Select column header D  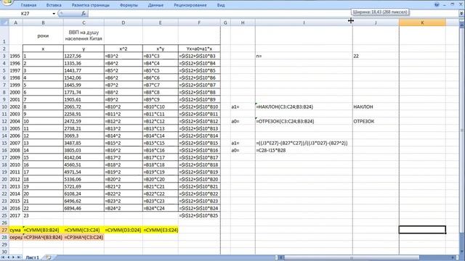[x=124, y=22]
